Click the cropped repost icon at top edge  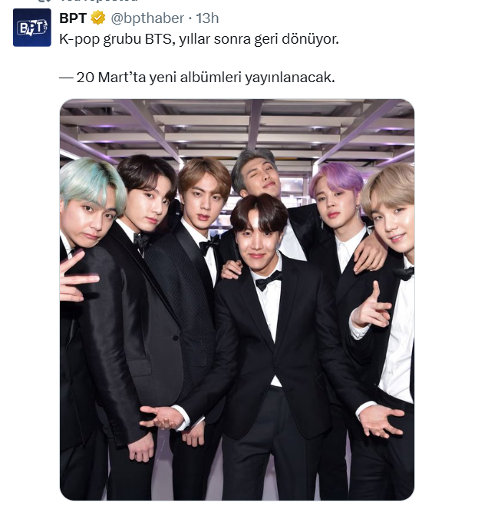tap(44, 1)
